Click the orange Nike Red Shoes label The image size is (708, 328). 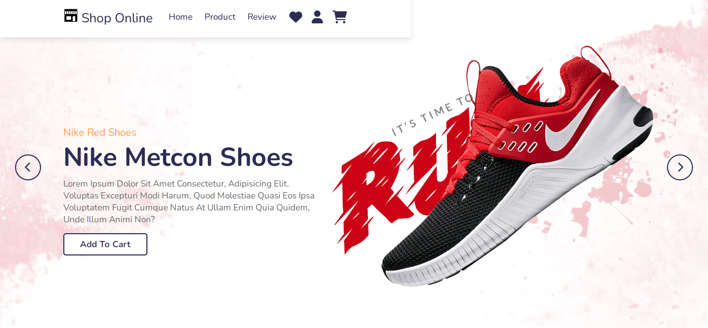pos(100,133)
